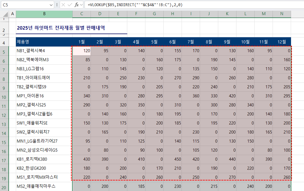Image resolution: width=304 pixels, height=191 pixels.
Task: Select column C by clicking its header
Action: coord(81,14)
